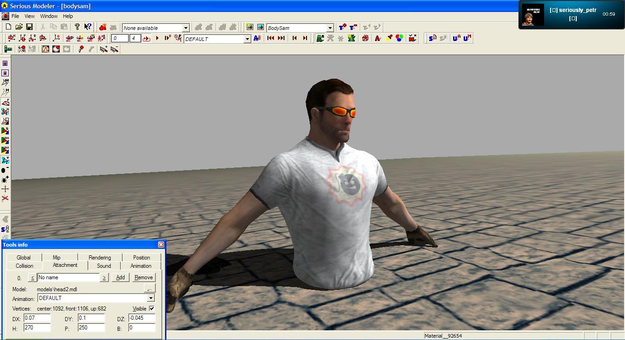Jump to last frame button
The height and width of the screenshot is (340, 625).
point(281,38)
